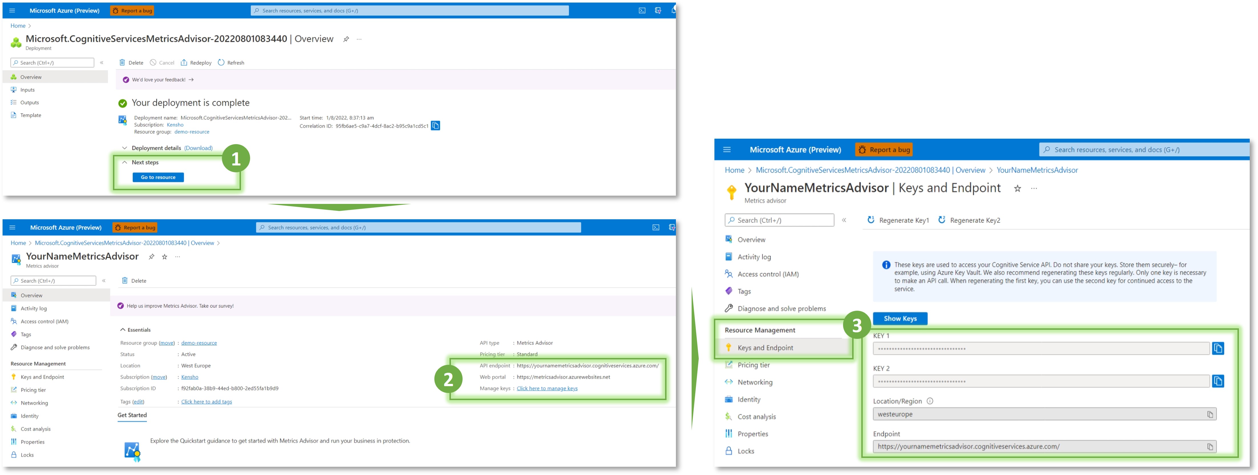The height and width of the screenshot is (475, 1258).
Task: Collapse the sidebar in Keys and Endpoint page
Action: coord(844,220)
